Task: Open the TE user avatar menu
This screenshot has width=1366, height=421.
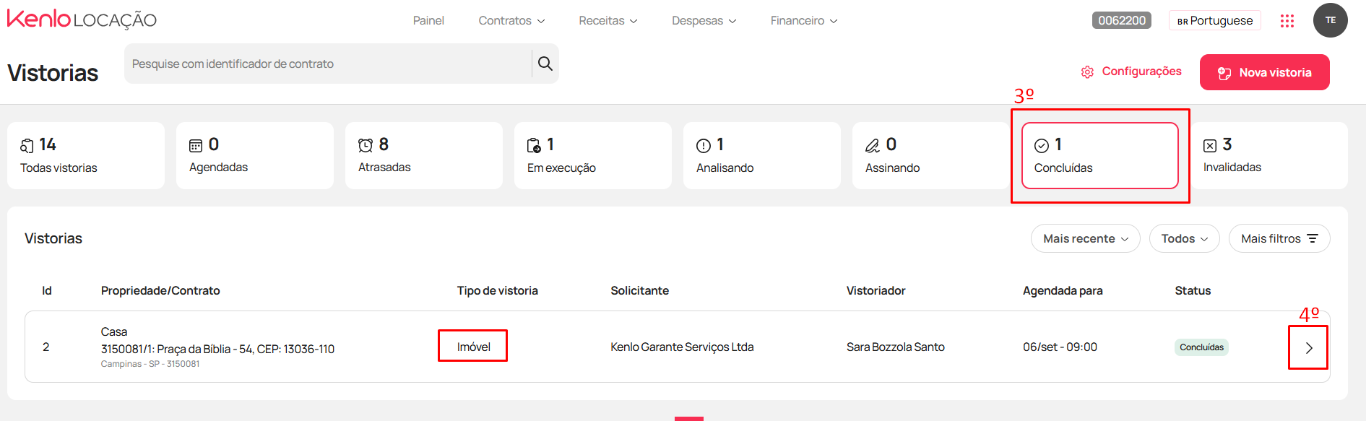Action: (1330, 20)
